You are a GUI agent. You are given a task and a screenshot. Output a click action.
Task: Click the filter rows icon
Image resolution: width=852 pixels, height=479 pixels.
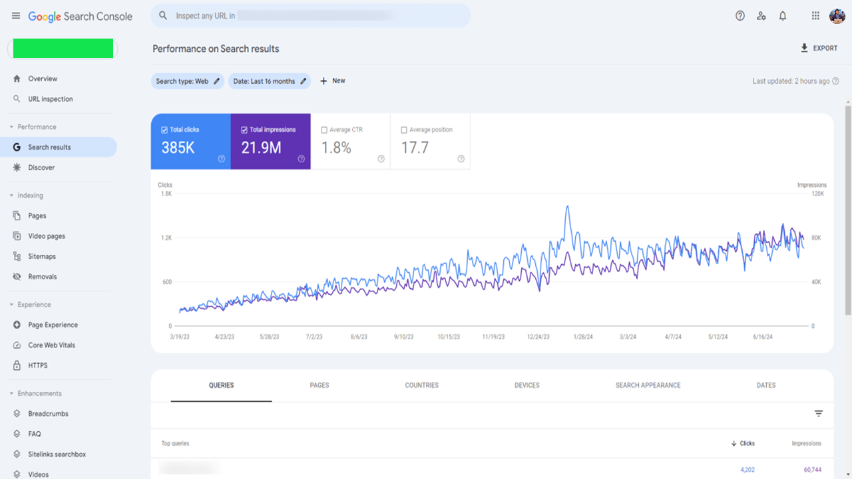click(819, 414)
